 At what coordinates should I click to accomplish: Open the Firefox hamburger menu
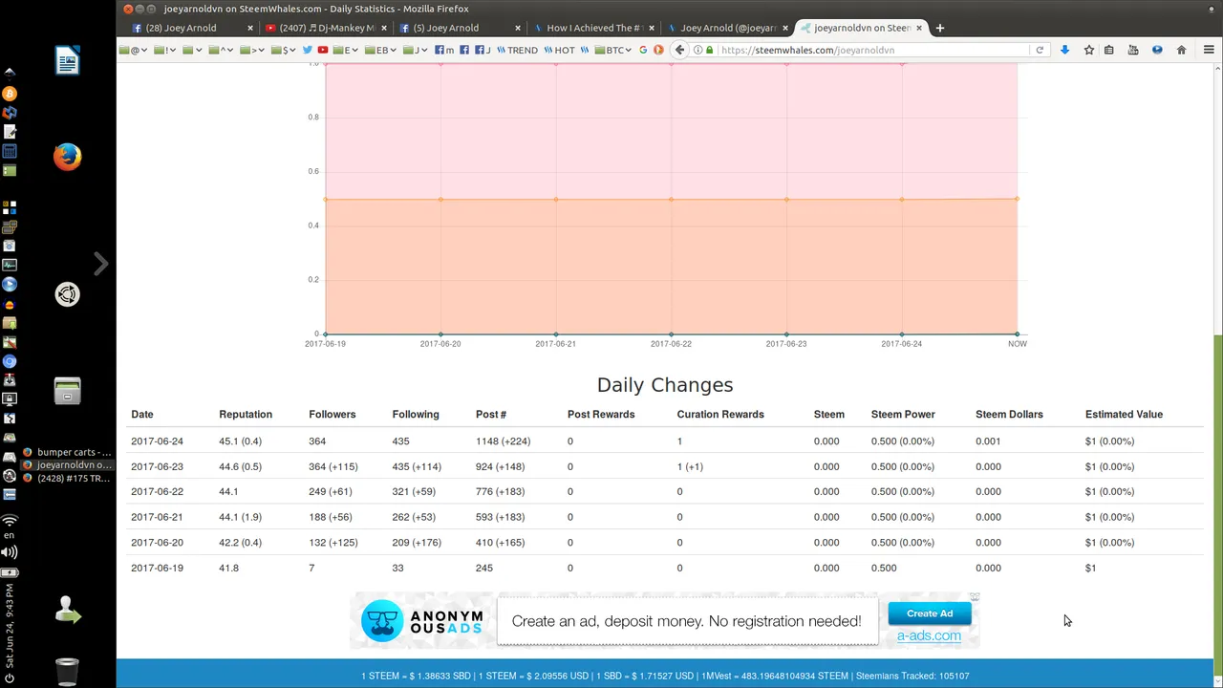pyautogui.click(x=1209, y=50)
